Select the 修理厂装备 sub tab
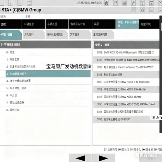 [11, 35]
